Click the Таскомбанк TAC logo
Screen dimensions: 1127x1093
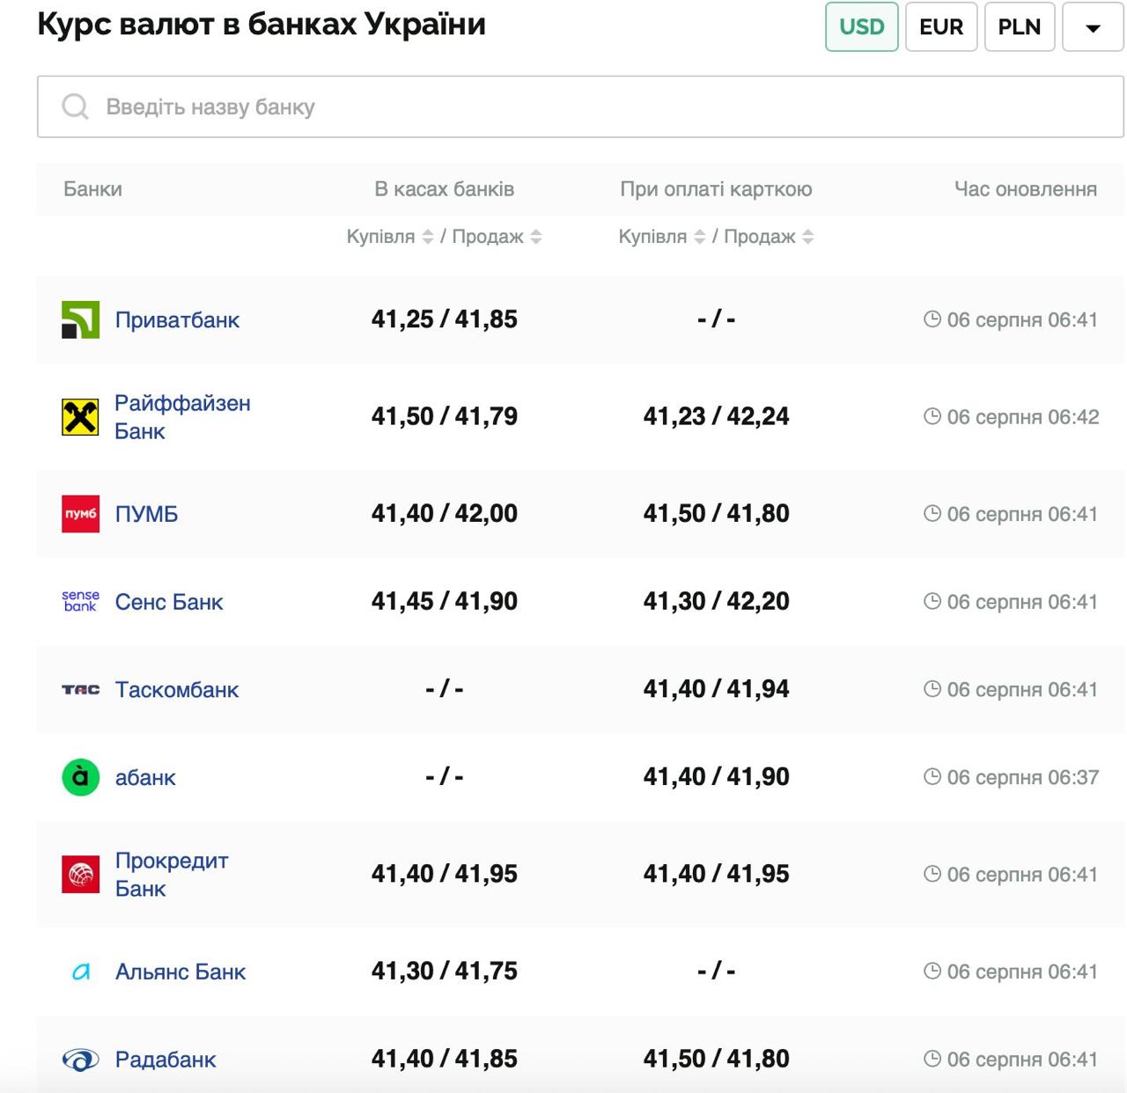tap(80, 690)
